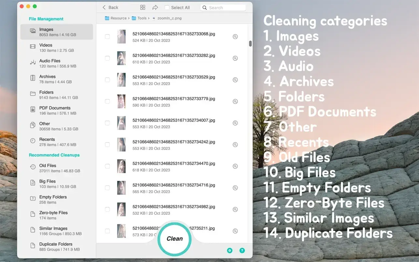Check the box for file ending 733282.jpg
The width and height of the screenshot is (419, 262).
(x=107, y=58)
